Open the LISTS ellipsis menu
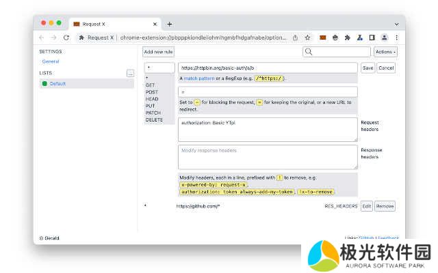The height and width of the screenshot is (273, 438). [130, 73]
